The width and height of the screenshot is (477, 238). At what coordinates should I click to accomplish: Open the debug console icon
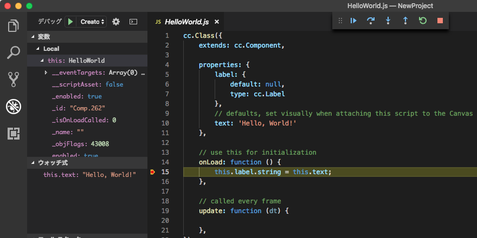point(133,22)
